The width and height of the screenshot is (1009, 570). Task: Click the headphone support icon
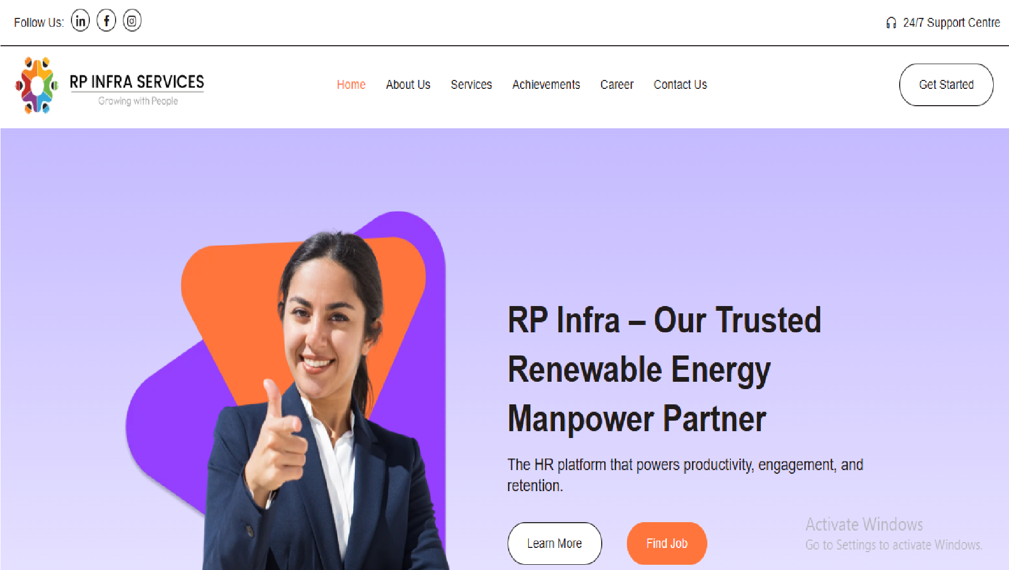click(891, 23)
